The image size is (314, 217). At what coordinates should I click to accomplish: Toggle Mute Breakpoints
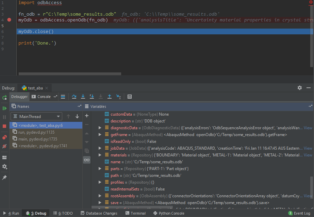4,146
